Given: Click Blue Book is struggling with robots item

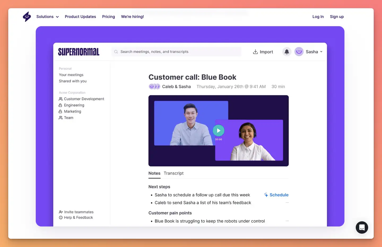Looking at the screenshot, I should (210, 221).
